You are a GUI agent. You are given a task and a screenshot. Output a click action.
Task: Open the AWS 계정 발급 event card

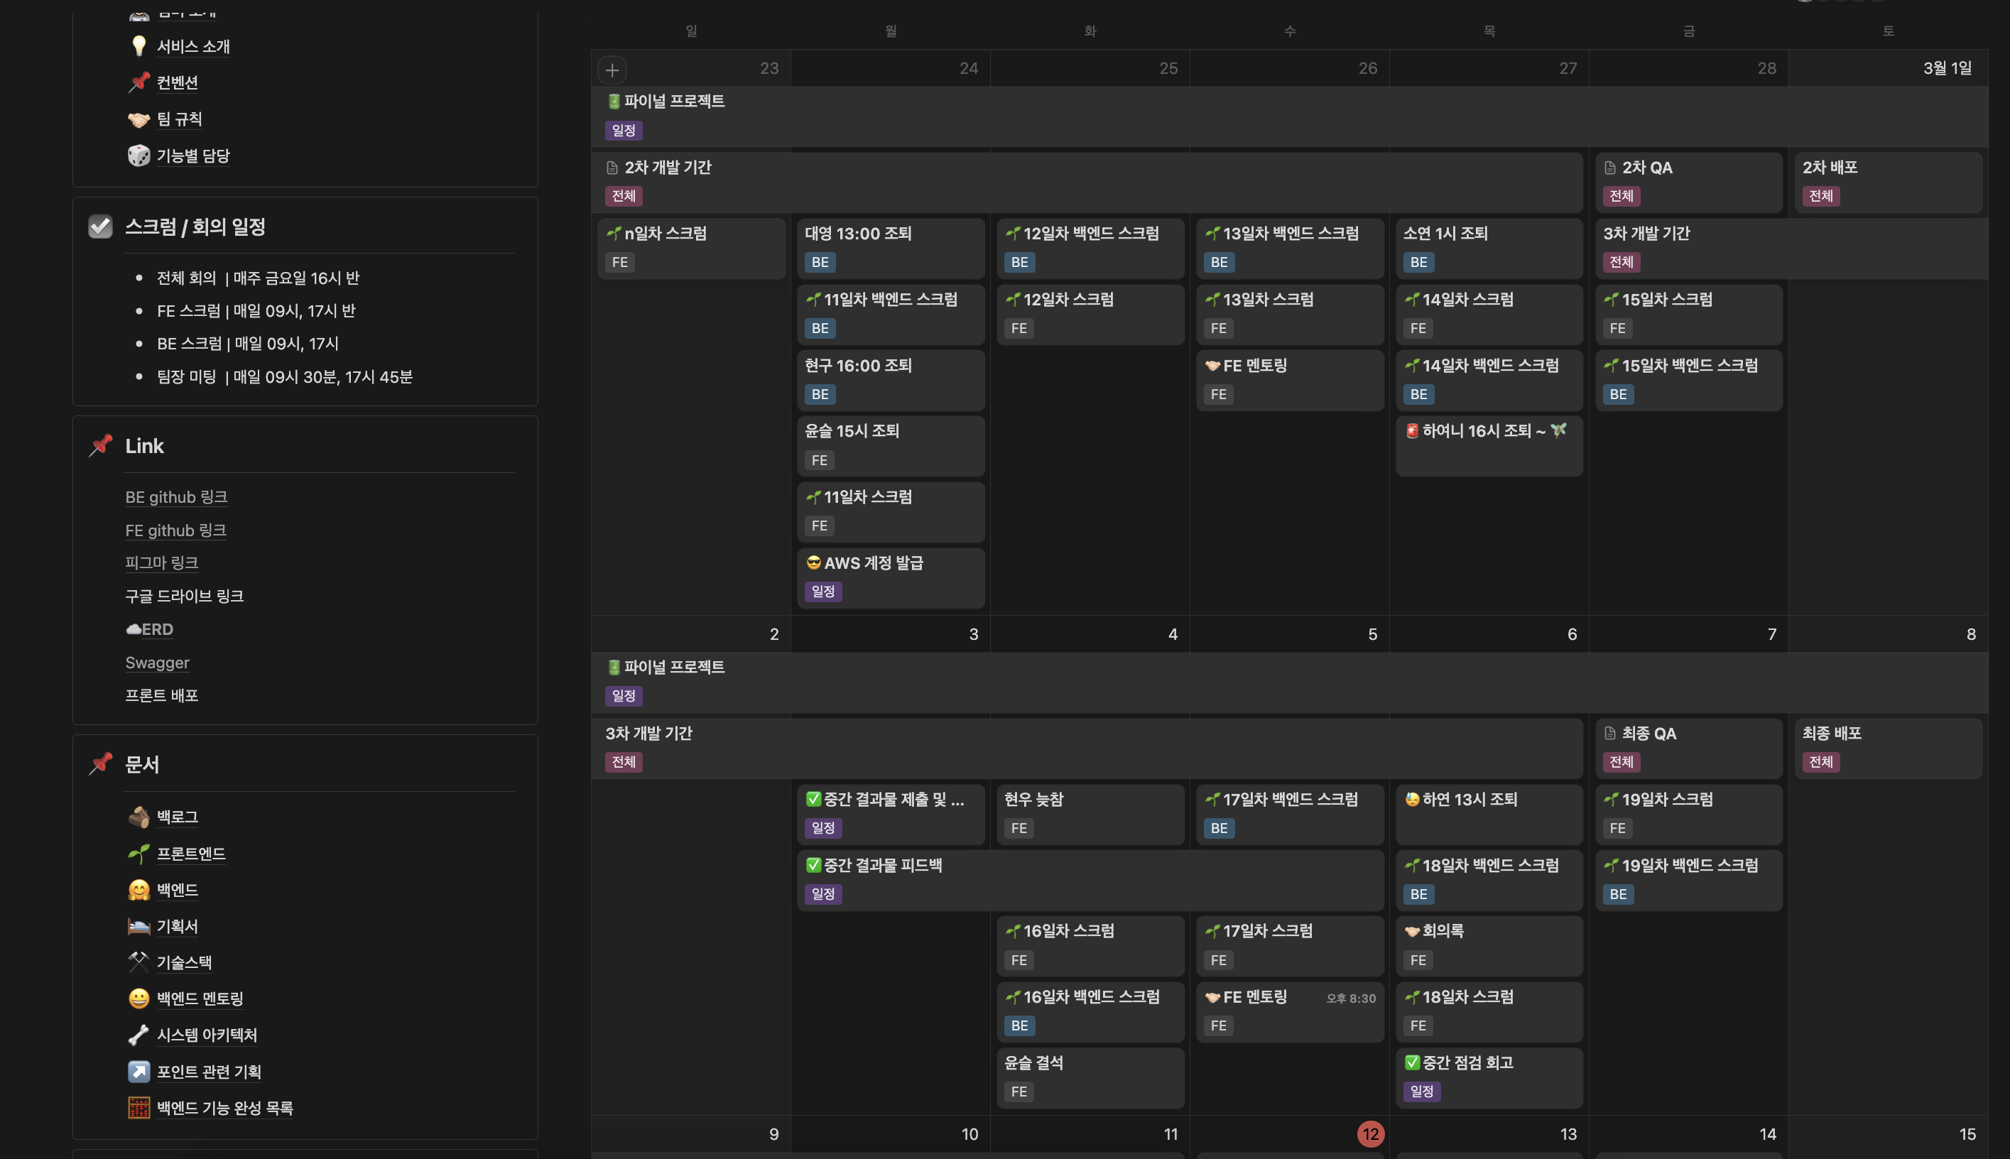tap(874, 562)
